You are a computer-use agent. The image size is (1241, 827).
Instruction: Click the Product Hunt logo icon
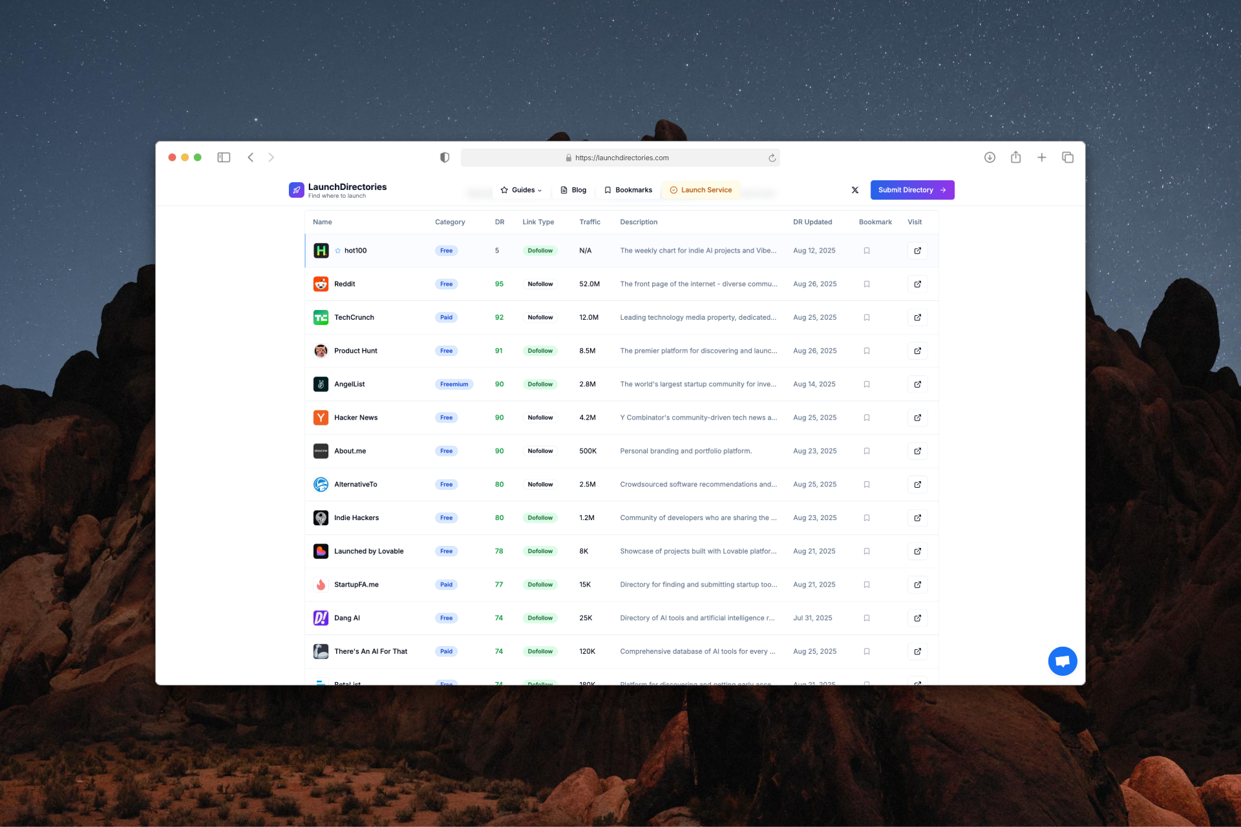[x=320, y=351]
